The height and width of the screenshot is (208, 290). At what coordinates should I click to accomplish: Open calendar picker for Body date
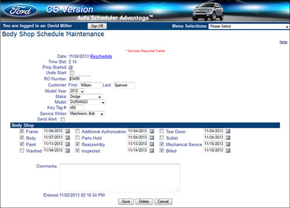point(67,138)
